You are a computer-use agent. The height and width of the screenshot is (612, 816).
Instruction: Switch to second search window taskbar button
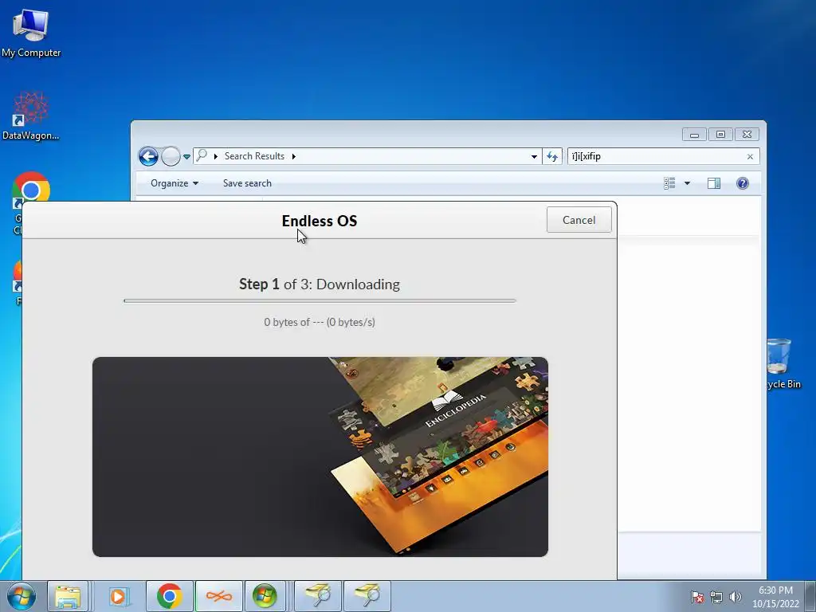point(367,596)
